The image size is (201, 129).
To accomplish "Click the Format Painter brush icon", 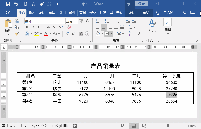I will [17, 33].
